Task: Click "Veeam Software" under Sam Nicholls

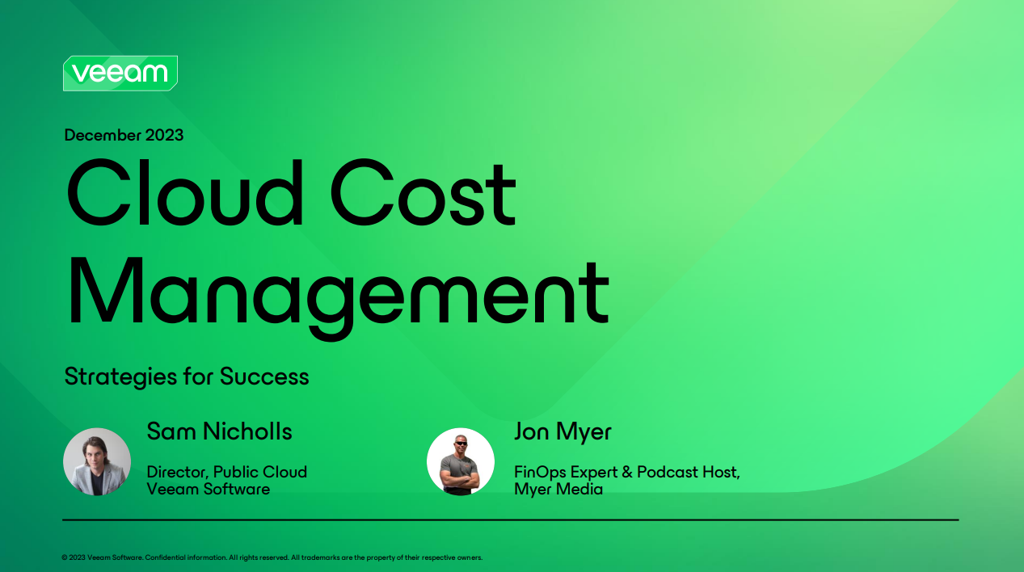Action: pyautogui.click(x=208, y=489)
